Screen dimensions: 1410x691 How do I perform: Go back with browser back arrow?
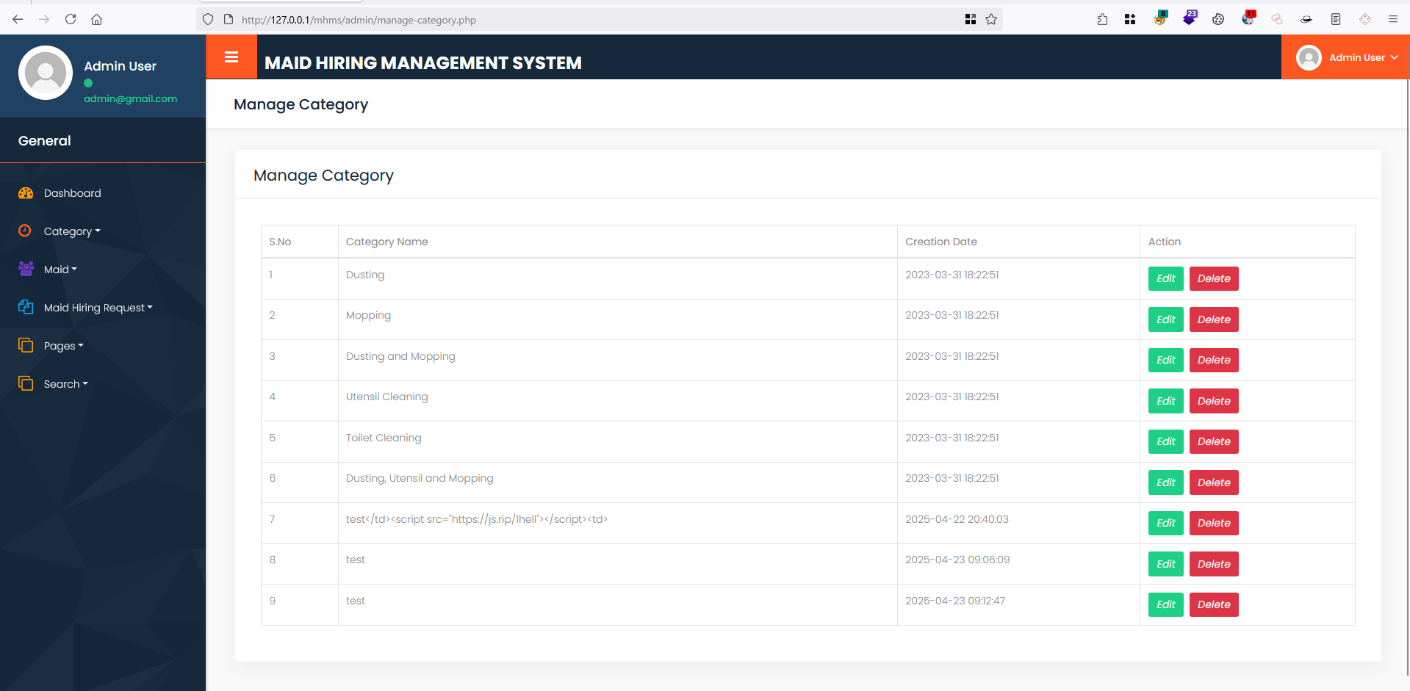[x=18, y=19]
